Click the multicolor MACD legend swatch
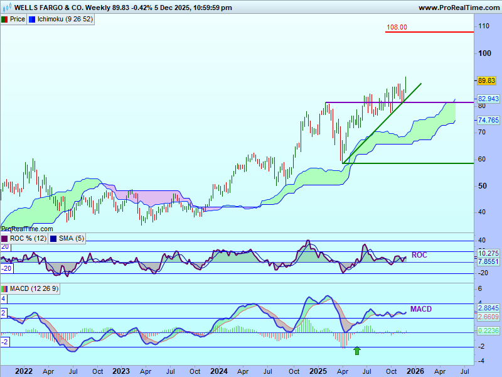This screenshot has height=377, width=502. [x=5, y=288]
